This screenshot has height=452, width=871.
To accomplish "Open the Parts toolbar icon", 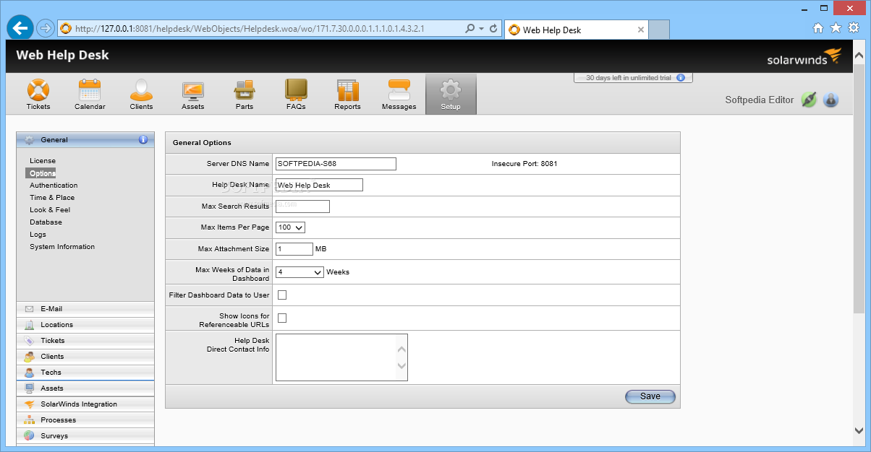I will [245, 95].
